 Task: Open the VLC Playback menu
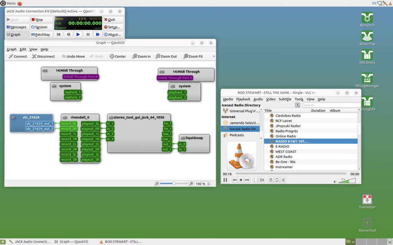coord(243,99)
